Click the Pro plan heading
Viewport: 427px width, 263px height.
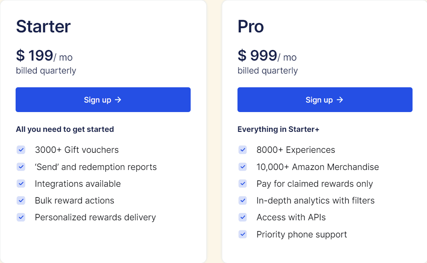[x=251, y=27]
